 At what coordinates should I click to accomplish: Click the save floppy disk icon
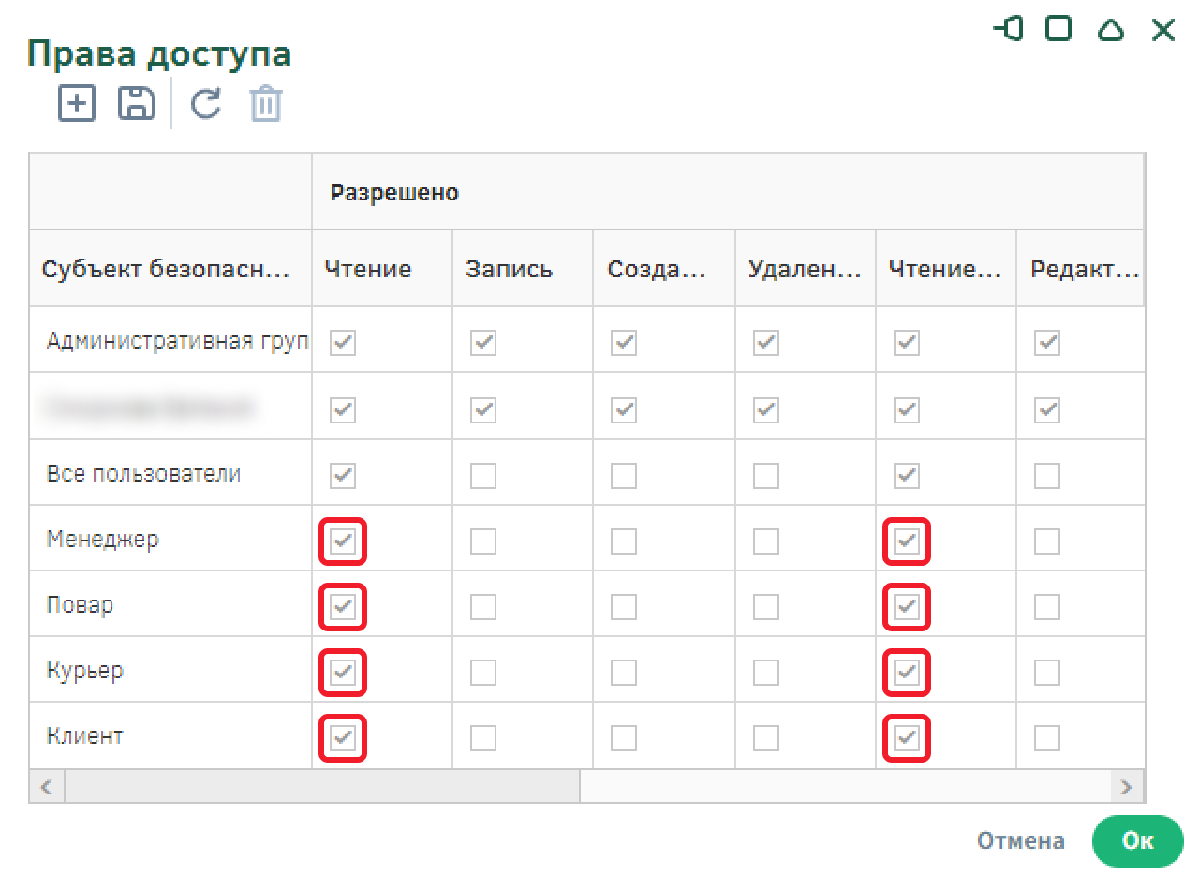[137, 103]
